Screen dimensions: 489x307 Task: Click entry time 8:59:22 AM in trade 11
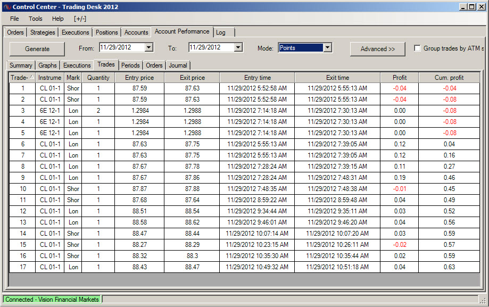(258, 200)
